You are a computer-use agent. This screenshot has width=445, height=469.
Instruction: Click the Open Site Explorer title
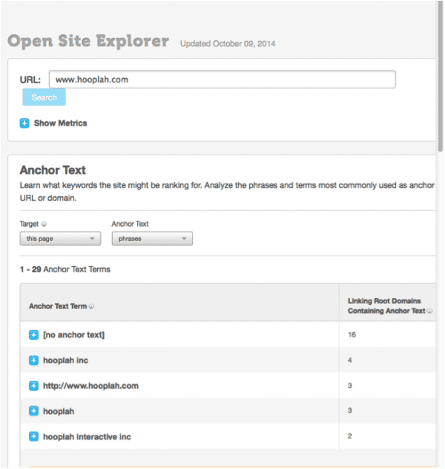[x=88, y=41]
